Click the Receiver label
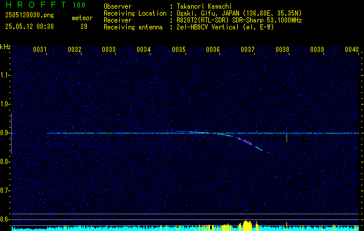This screenshot has width=364, height=231. point(117,20)
